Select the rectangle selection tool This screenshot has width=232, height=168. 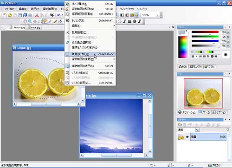pyautogui.click(x=40, y=21)
